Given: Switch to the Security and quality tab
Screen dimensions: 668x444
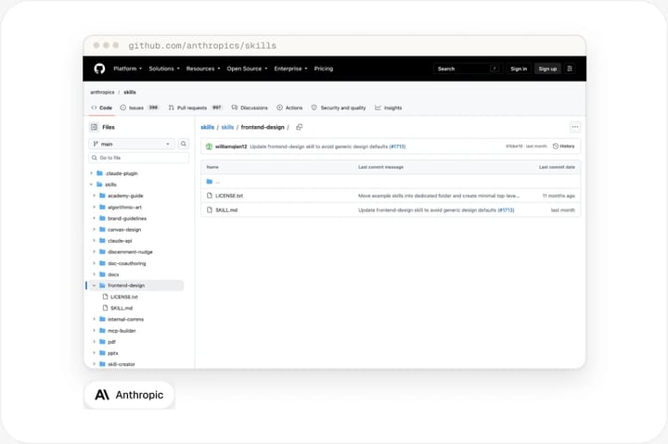Looking at the screenshot, I should (339, 108).
